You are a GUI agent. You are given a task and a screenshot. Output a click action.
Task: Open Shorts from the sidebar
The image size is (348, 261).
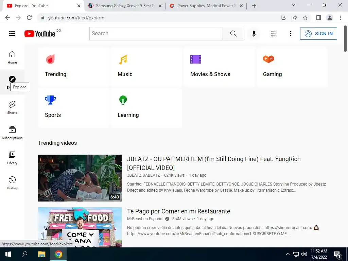[x=12, y=107]
